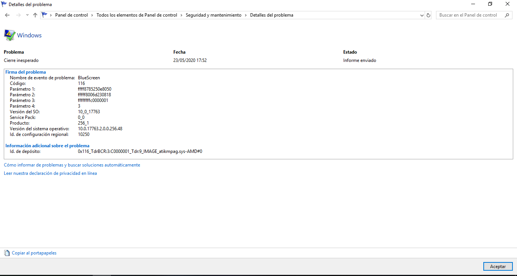This screenshot has width=517, height=276.
Task: Select Parámetro 1 value ffff8785250e8050
Action: pyautogui.click(x=95, y=89)
